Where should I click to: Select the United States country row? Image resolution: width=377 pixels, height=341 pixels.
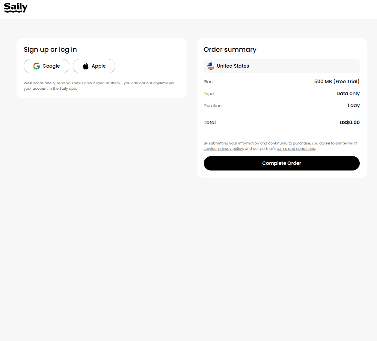tap(282, 66)
